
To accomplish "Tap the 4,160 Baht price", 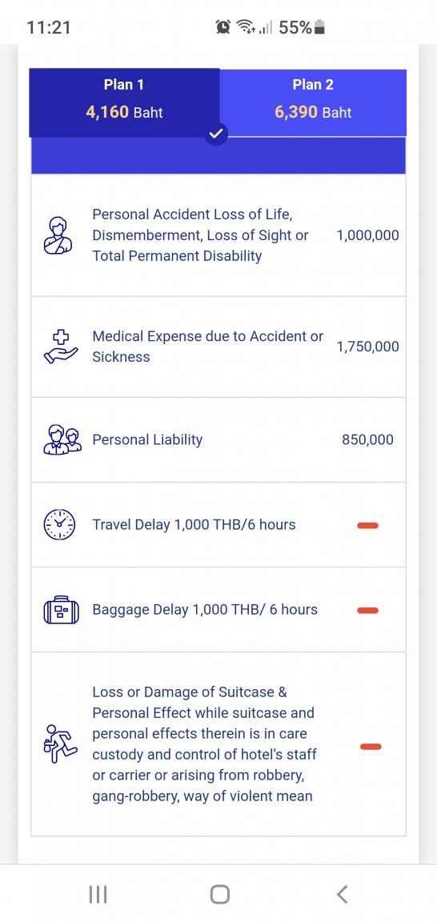I will 124,112.
